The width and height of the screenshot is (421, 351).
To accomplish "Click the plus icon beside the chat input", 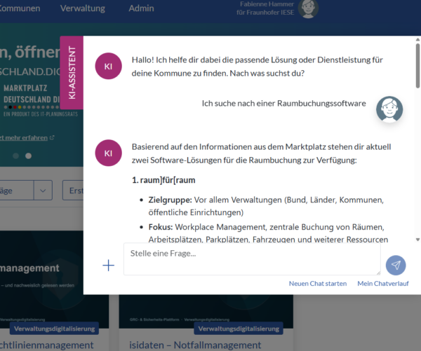I will 109,266.
